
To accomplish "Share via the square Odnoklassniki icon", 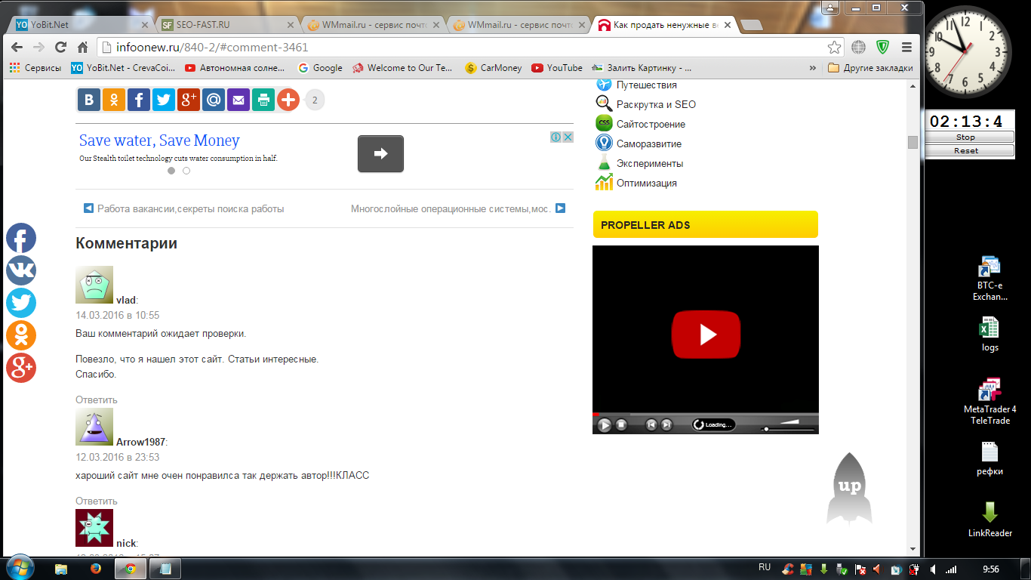I will click(114, 100).
